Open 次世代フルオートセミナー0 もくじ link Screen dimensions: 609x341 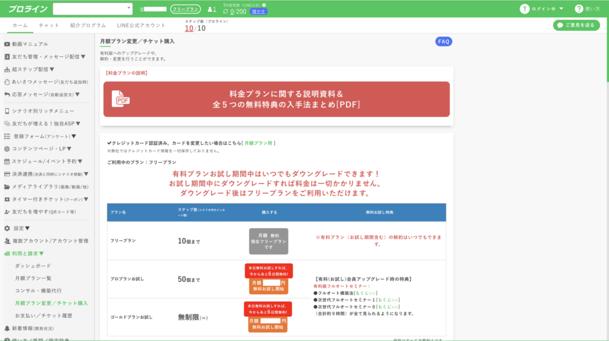tap(388, 307)
